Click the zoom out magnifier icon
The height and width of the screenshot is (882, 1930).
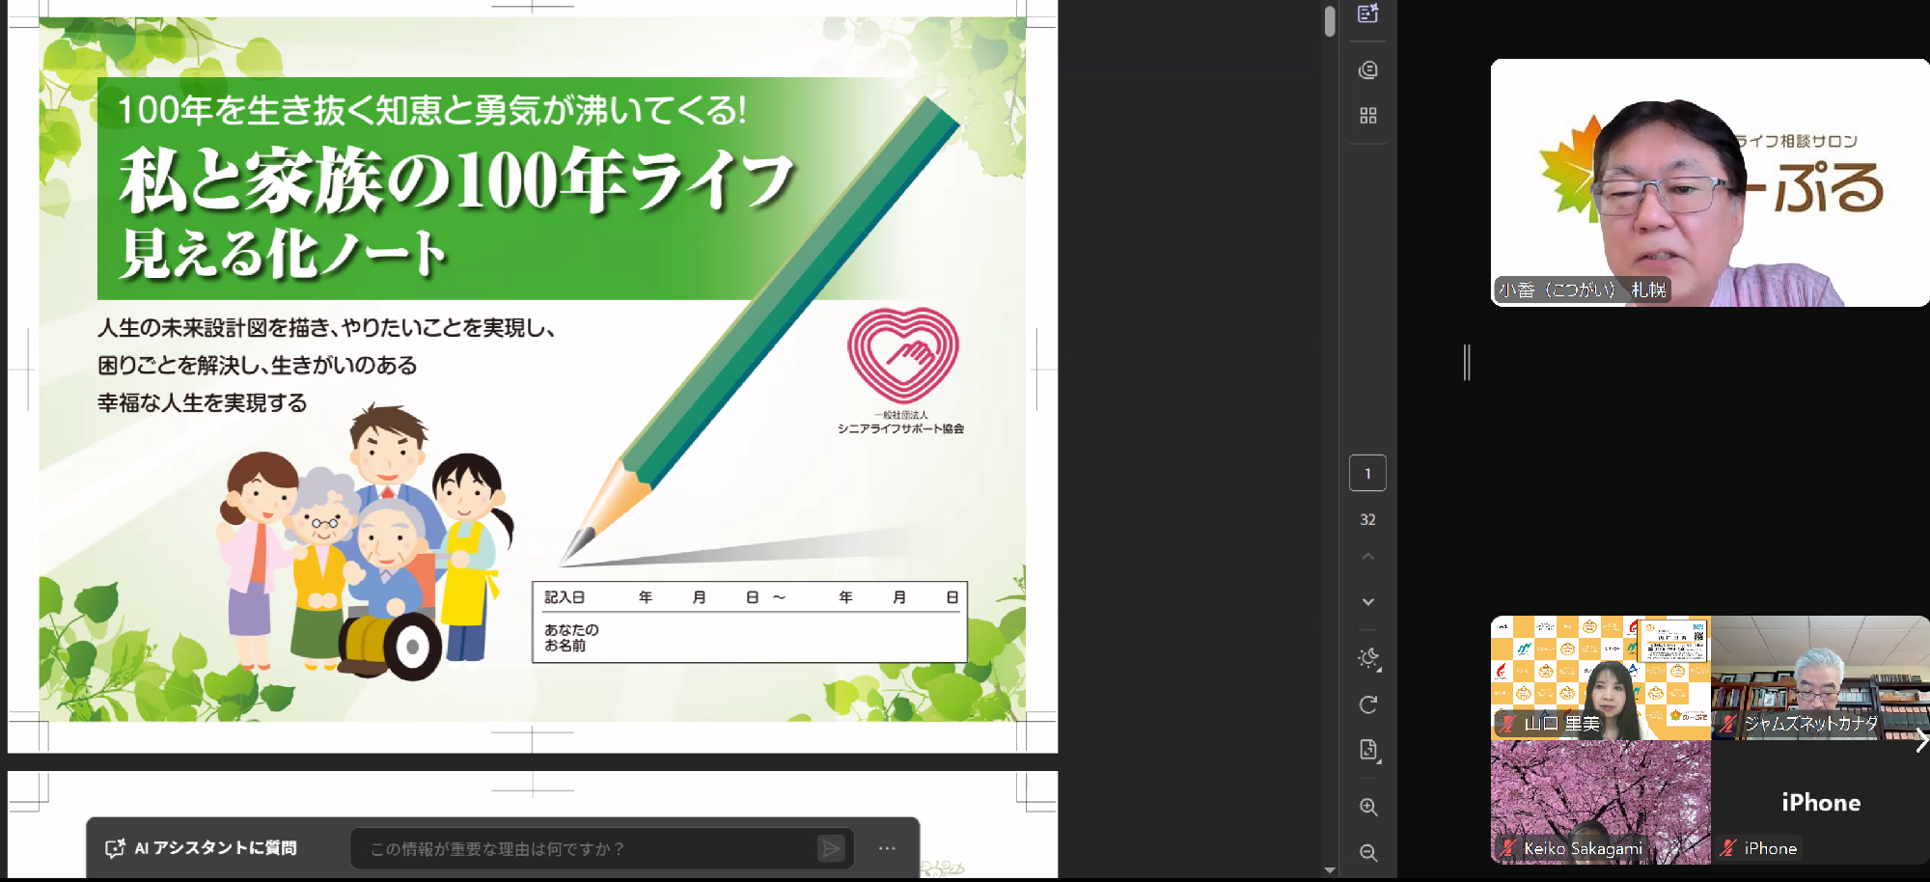[x=1367, y=852]
